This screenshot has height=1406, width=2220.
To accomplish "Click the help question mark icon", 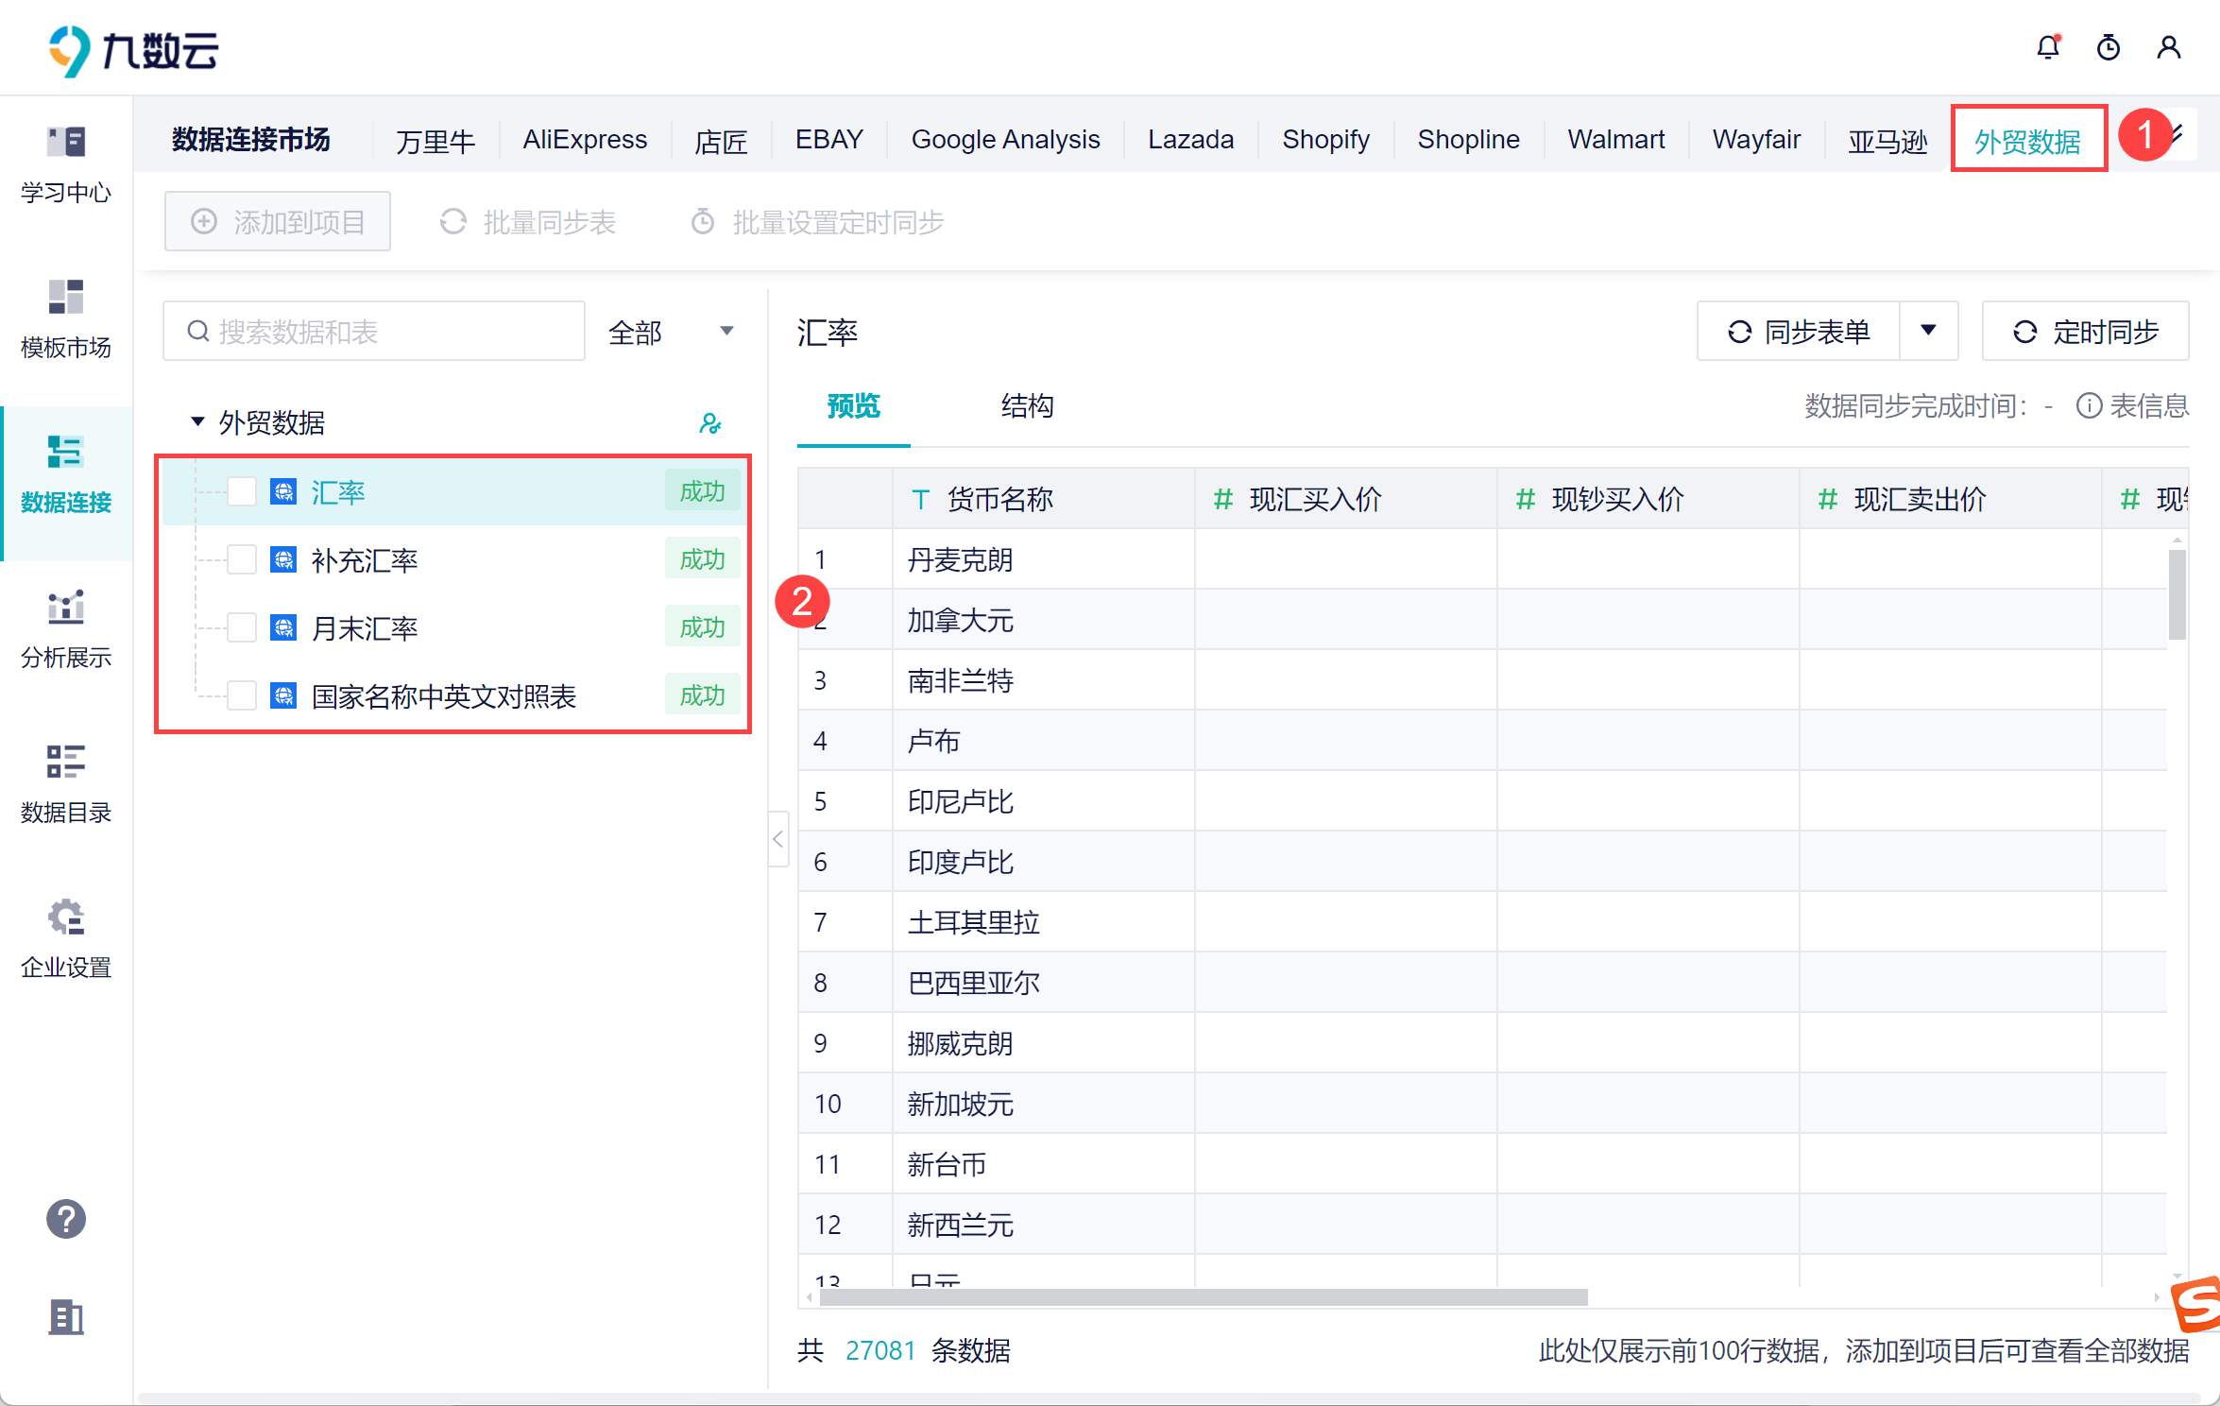I will point(66,1219).
